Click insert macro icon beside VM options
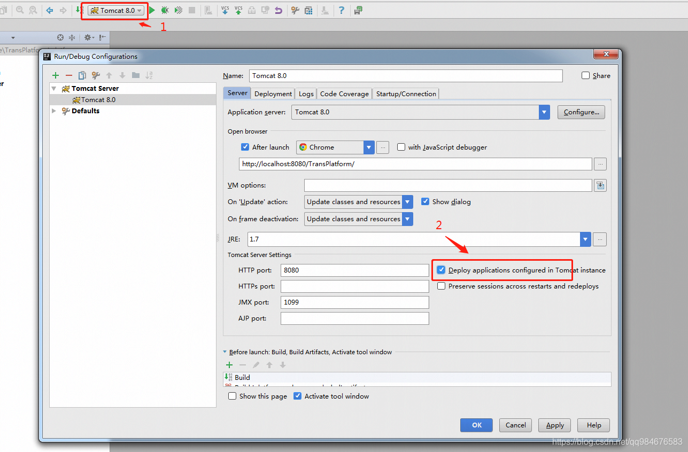 (600, 185)
